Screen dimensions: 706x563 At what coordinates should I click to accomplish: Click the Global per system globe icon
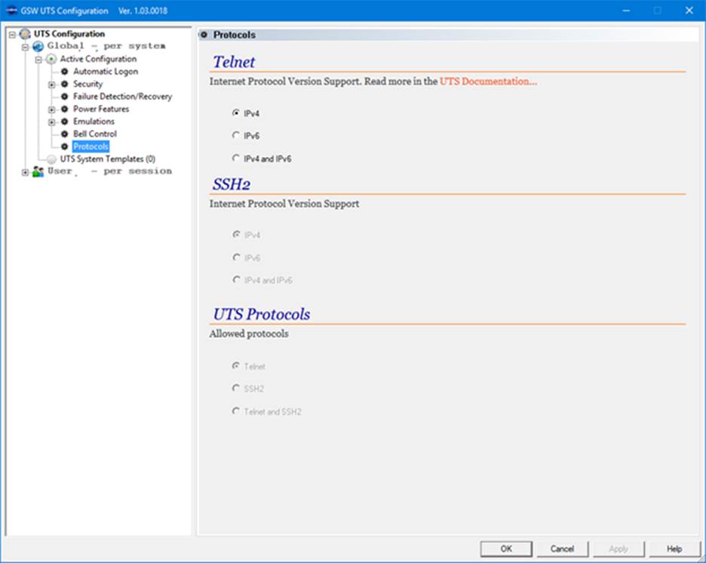click(38, 46)
